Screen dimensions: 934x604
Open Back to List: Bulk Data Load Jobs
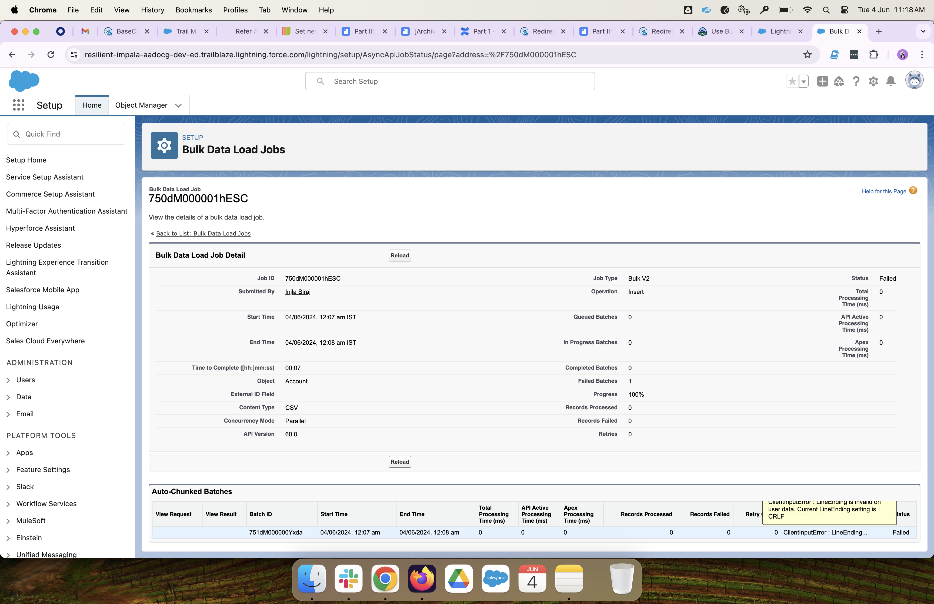(x=203, y=233)
